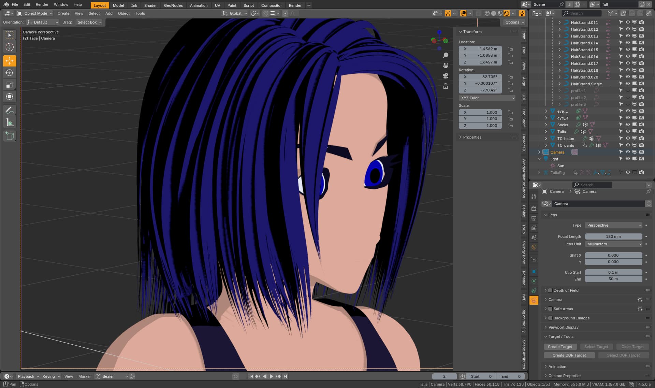Open the View Layer properties tab icon
Image resolution: width=655 pixels, height=388 pixels.
click(x=534, y=228)
